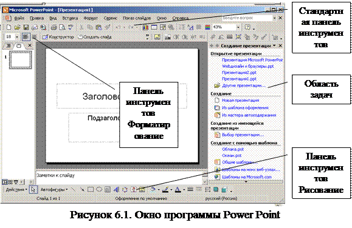The height and width of the screenshot is (228, 352).
Task: Click the Из мастера автосодержания link
Action: tap(249, 115)
